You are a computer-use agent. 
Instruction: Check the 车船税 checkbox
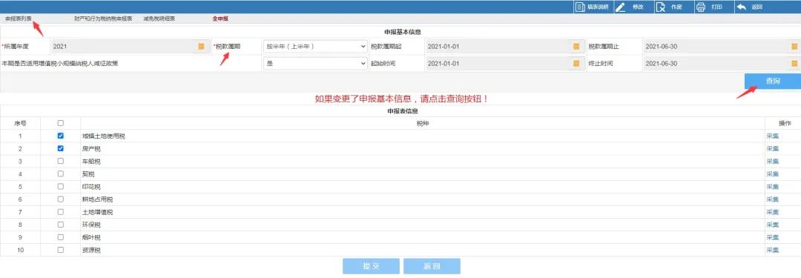click(61, 161)
